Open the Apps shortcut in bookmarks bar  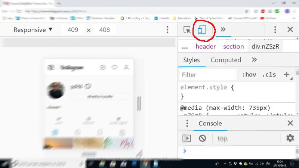point(8,18)
